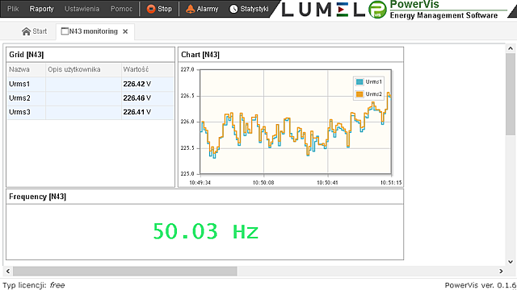Image resolution: width=517 pixels, height=290 pixels.
Task: Click the horizontal scrollbar right arrow
Action: point(501,271)
